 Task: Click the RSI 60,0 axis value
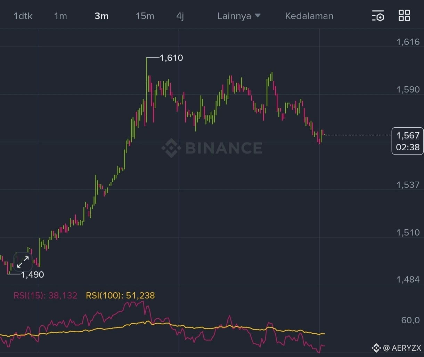pos(410,320)
